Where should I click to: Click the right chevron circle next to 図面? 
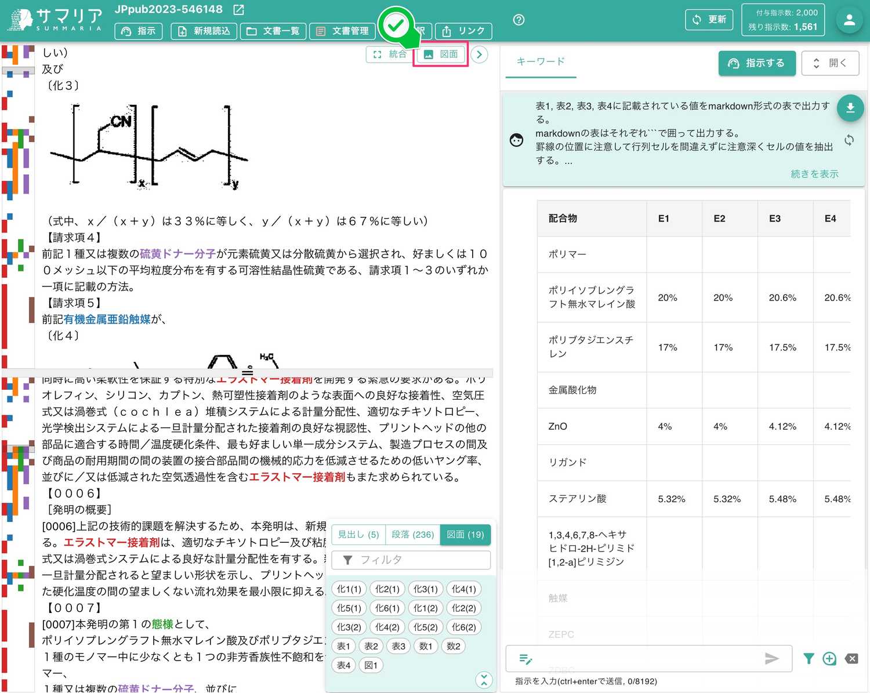click(479, 55)
